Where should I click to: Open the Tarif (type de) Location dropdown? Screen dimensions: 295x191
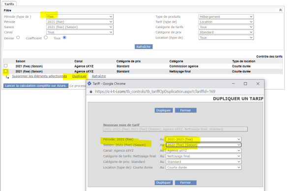tap(226, 22)
